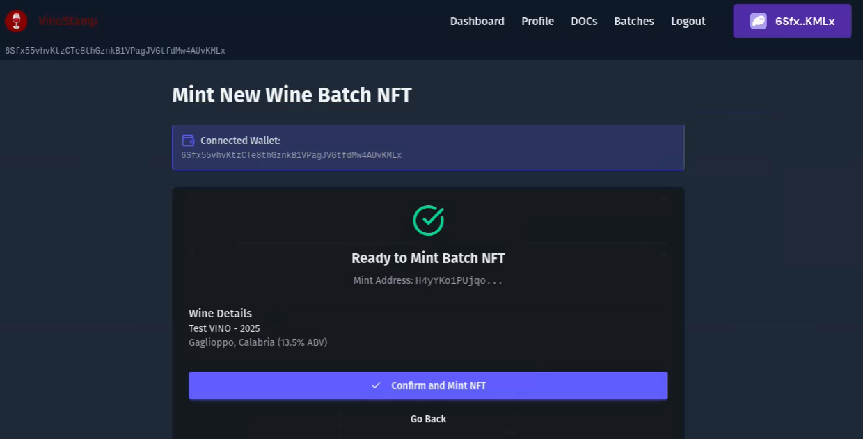Click the Gaglioppo, Calabria details text

[x=258, y=342]
